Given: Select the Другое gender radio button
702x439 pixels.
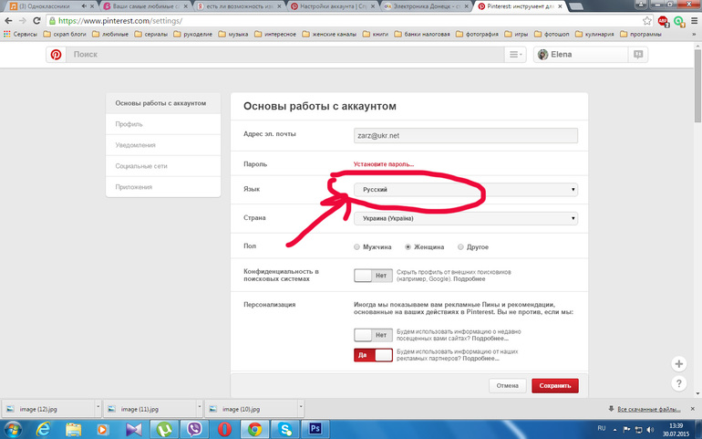Looking at the screenshot, I should point(459,246).
